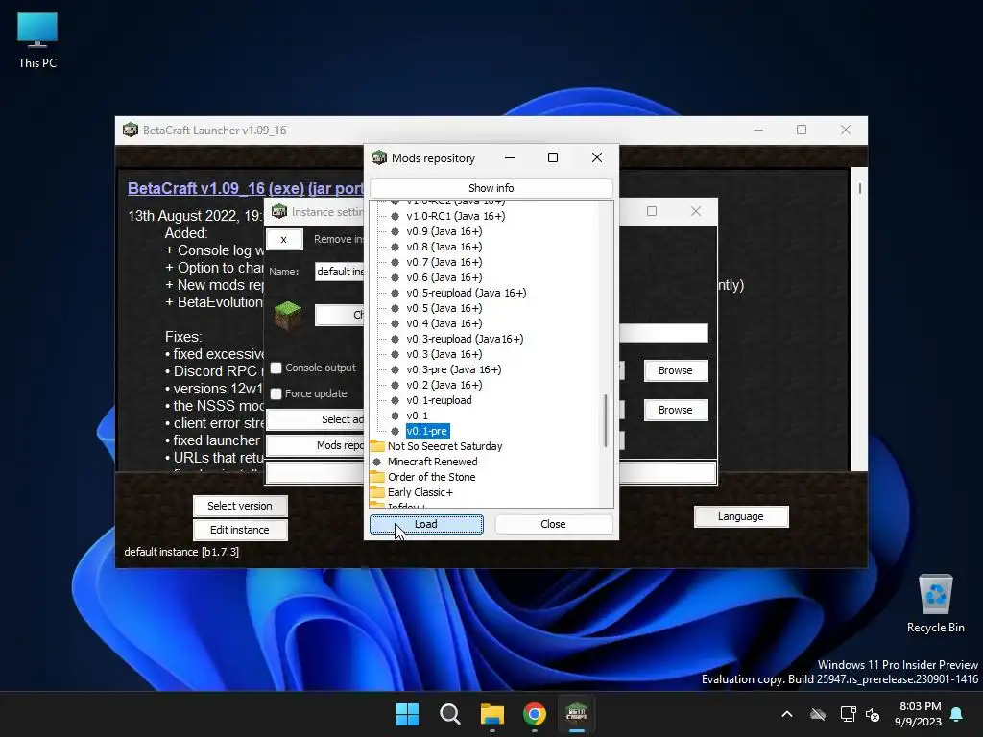Click the Order of the Stone folder icon
The width and height of the screenshot is (983, 737).
pos(377,477)
